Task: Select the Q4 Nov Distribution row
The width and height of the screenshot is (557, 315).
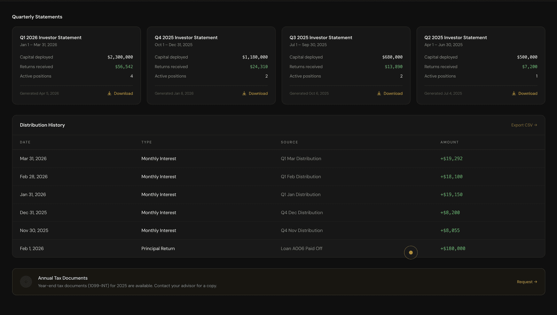Action: (278, 230)
